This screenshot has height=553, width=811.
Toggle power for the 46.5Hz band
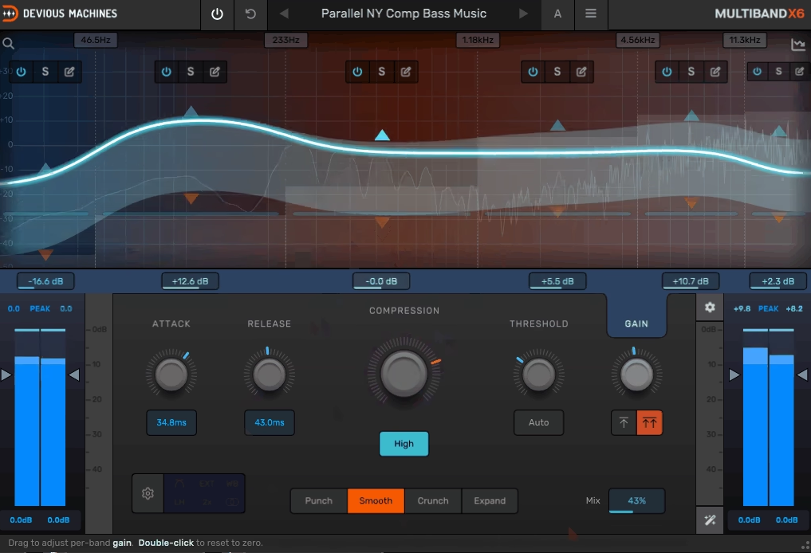pyautogui.click(x=21, y=72)
